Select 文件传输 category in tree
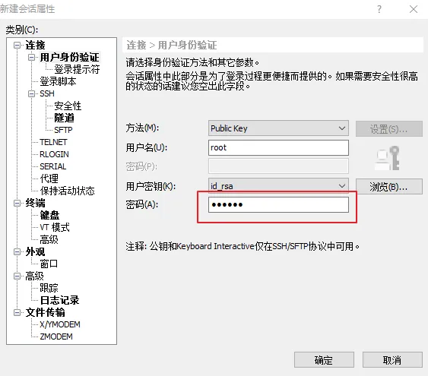 pyautogui.click(x=46, y=312)
